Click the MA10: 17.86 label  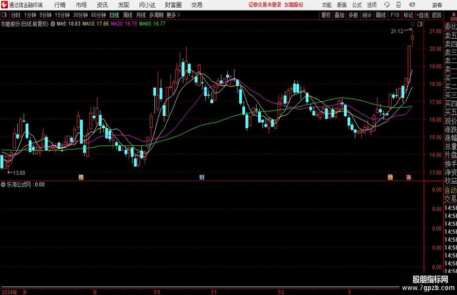[x=96, y=24]
